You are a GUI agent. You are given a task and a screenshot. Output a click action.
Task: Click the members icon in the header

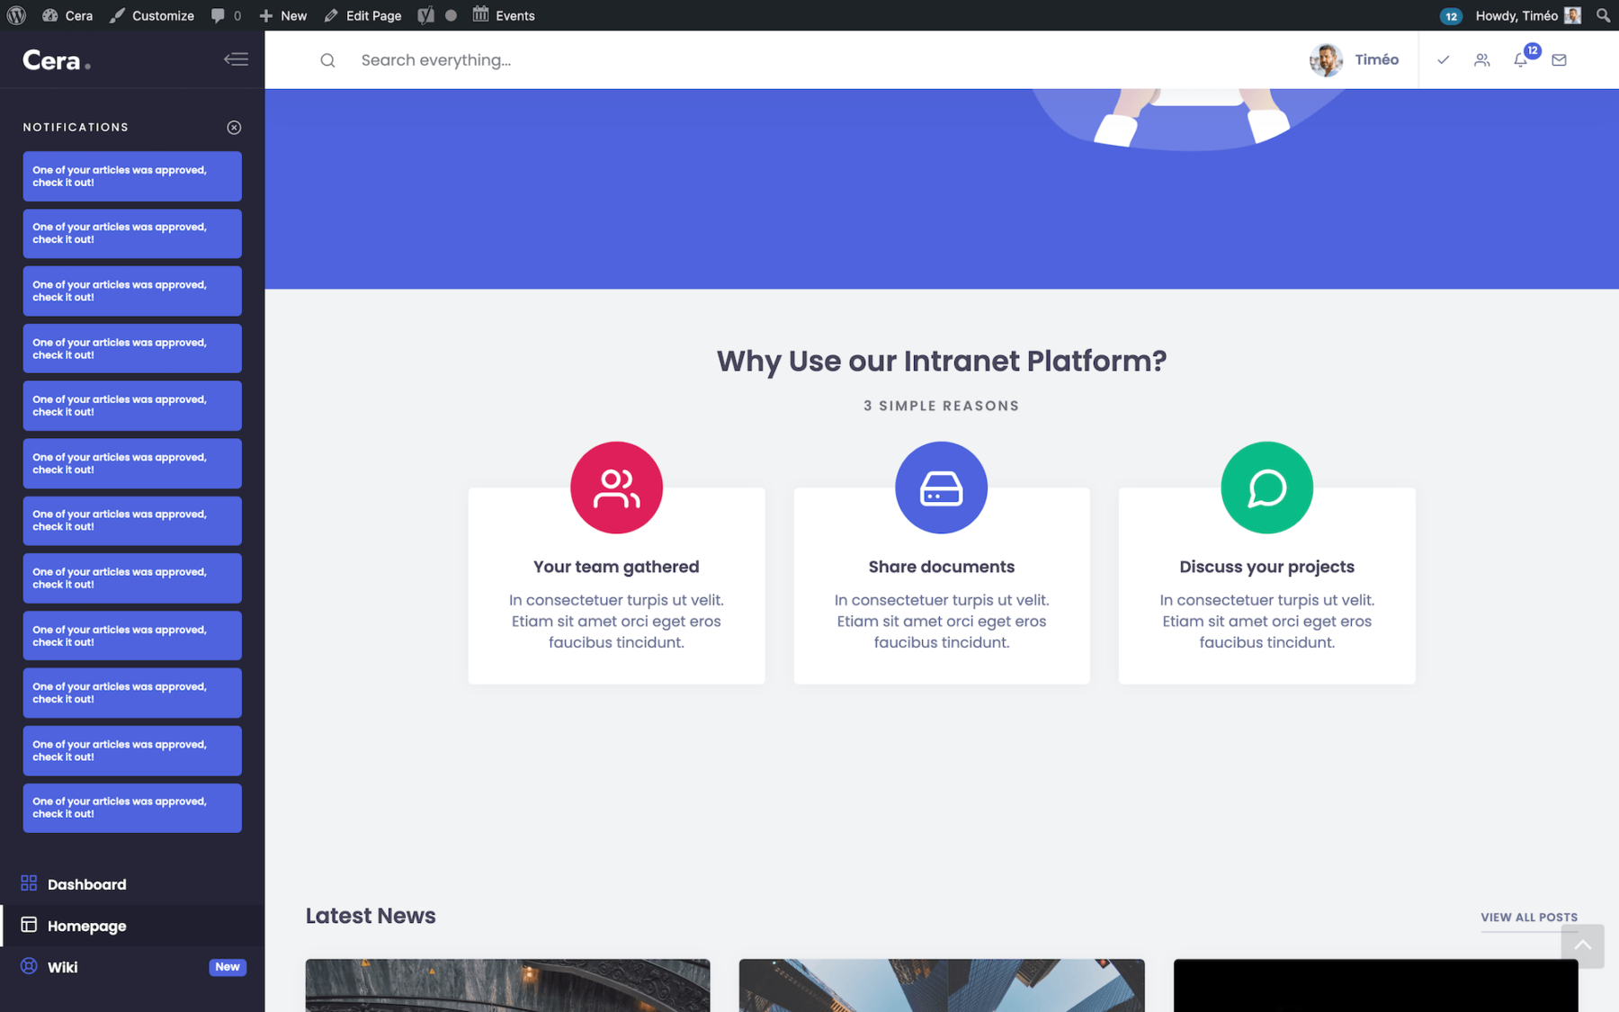click(x=1481, y=59)
